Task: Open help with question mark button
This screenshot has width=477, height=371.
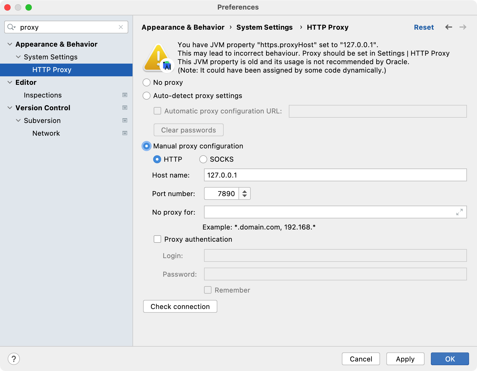Action: coord(14,359)
